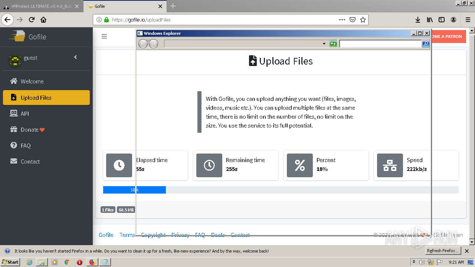Viewport: 475px width, 267px height.
Task: Open the Terms footer link
Action: (x=127, y=235)
